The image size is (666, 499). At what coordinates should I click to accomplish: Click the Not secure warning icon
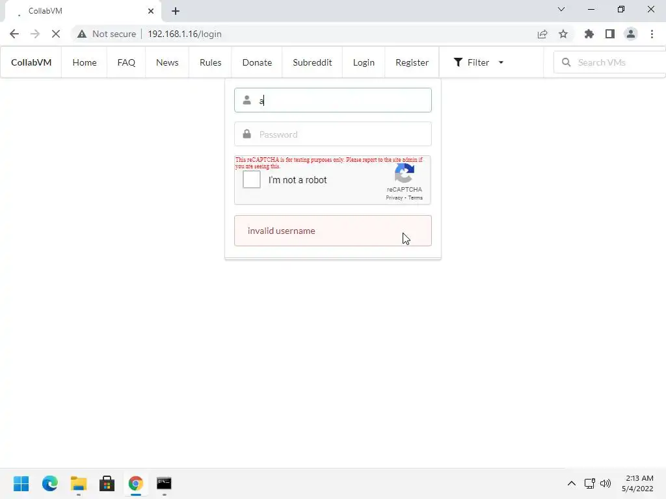82,34
